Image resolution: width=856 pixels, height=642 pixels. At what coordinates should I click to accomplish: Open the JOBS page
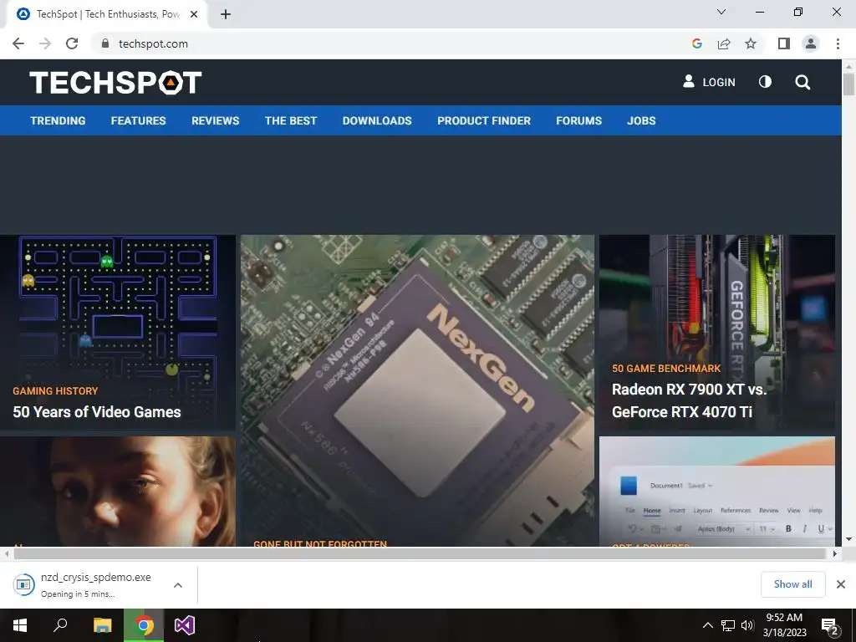point(641,120)
